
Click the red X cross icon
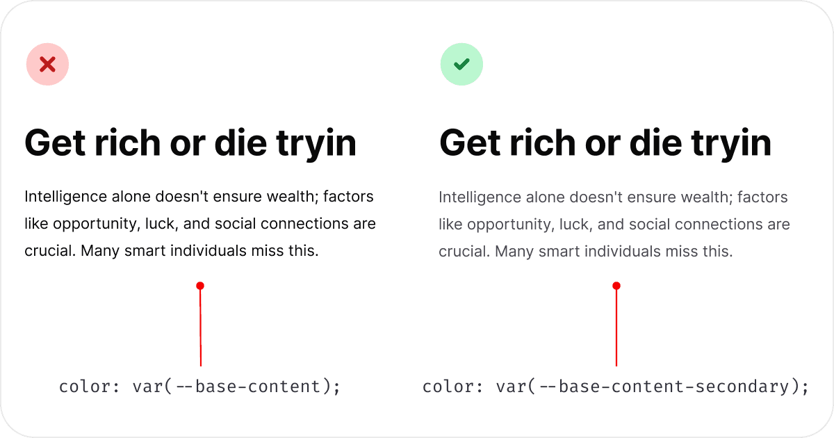[x=47, y=65]
